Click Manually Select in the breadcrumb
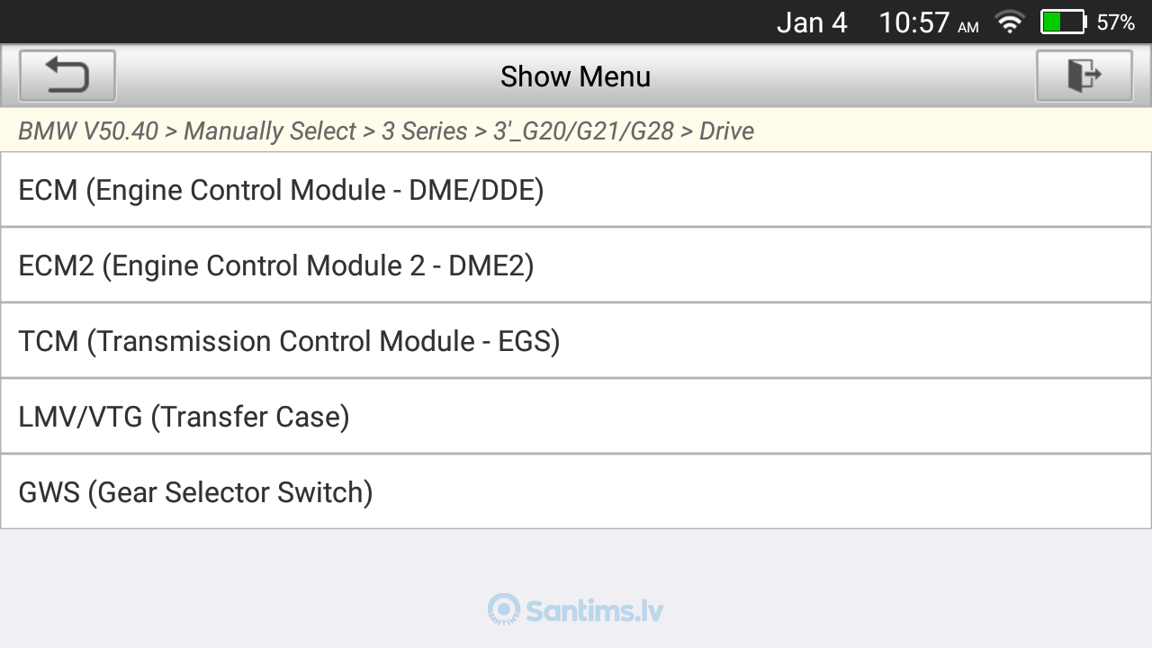This screenshot has height=648, width=1152. [x=270, y=131]
